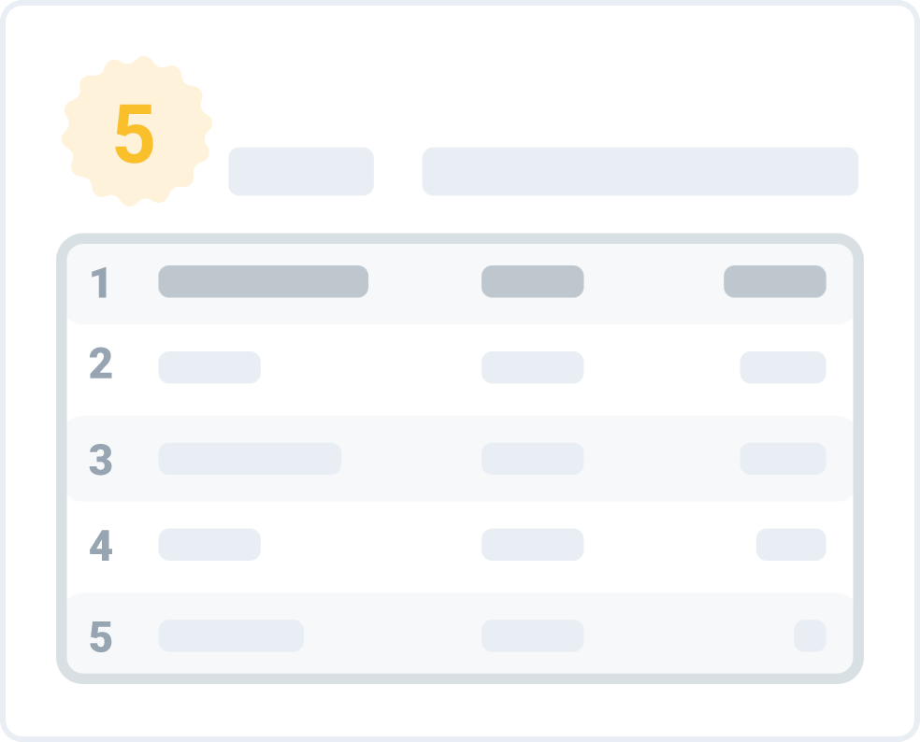Viewport: 920px width, 742px height.
Task: Click the left placeholder bar in row 5
Action: point(231,635)
